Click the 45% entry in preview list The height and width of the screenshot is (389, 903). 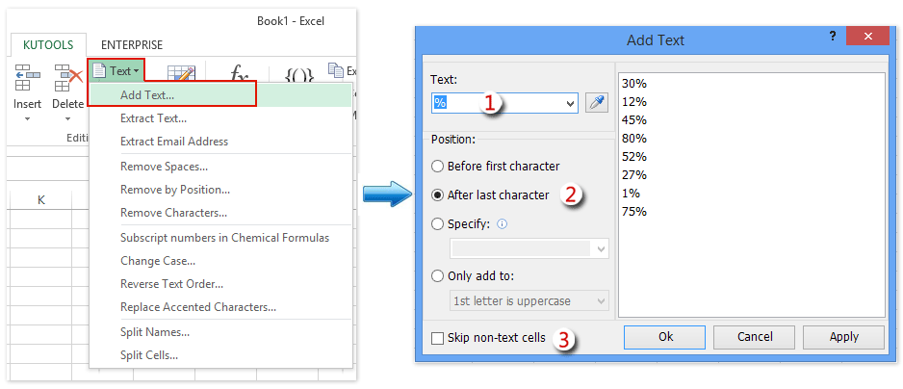634,119
